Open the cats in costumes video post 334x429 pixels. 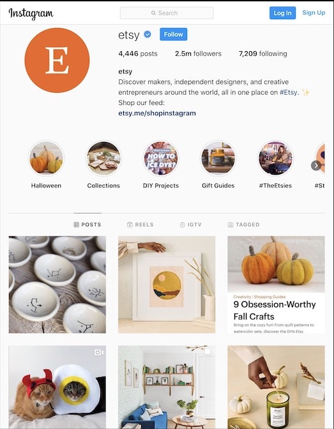tap(57, 387)
